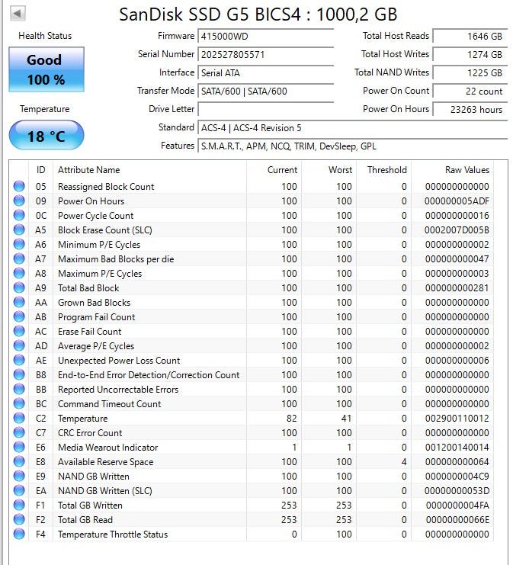This screenshot has height=565, width=513.
Task: Click status icon for Average P/E Cycles
Action: click(x=19, y=345)
